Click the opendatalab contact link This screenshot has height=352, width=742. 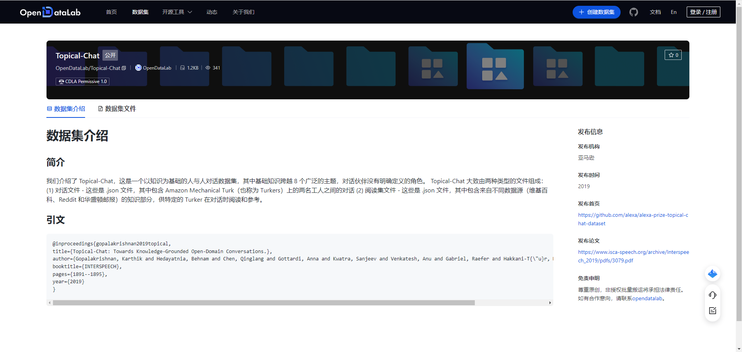click(647, 298)
